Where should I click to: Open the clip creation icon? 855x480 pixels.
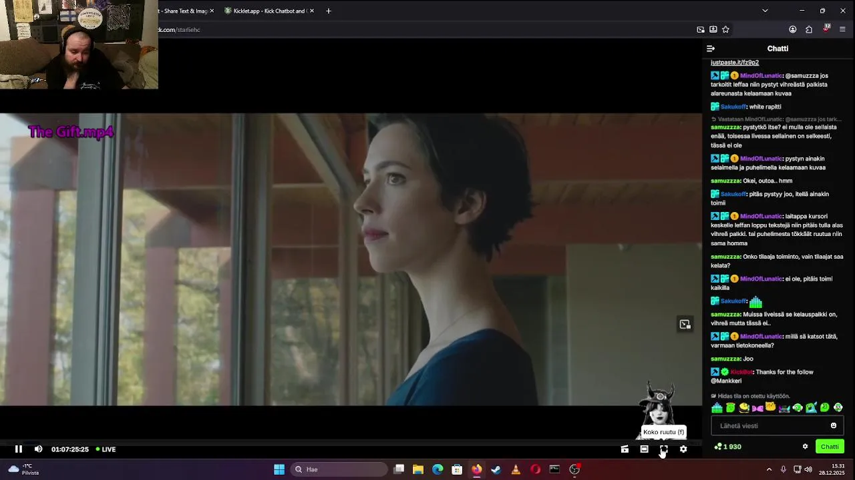(x=625, y=449)
